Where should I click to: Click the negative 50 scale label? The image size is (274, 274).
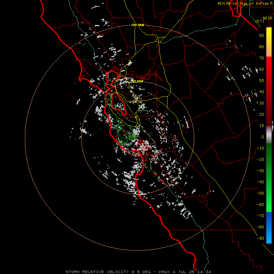260,193
